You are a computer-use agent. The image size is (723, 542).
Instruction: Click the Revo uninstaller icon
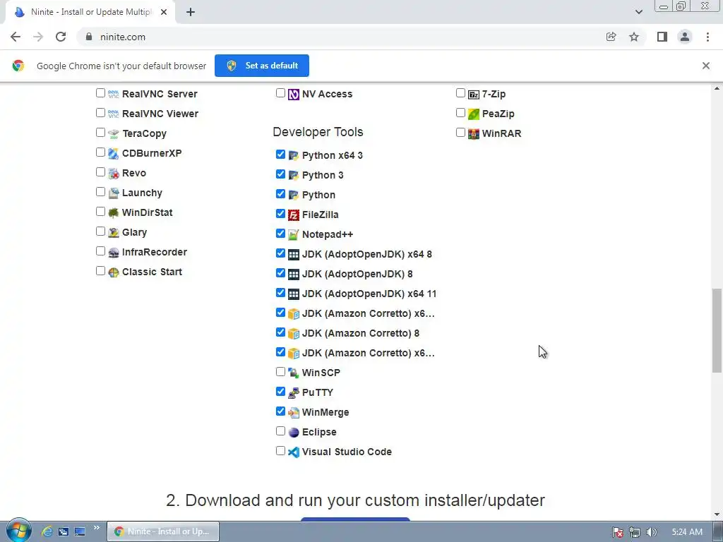tap(114, 174)
